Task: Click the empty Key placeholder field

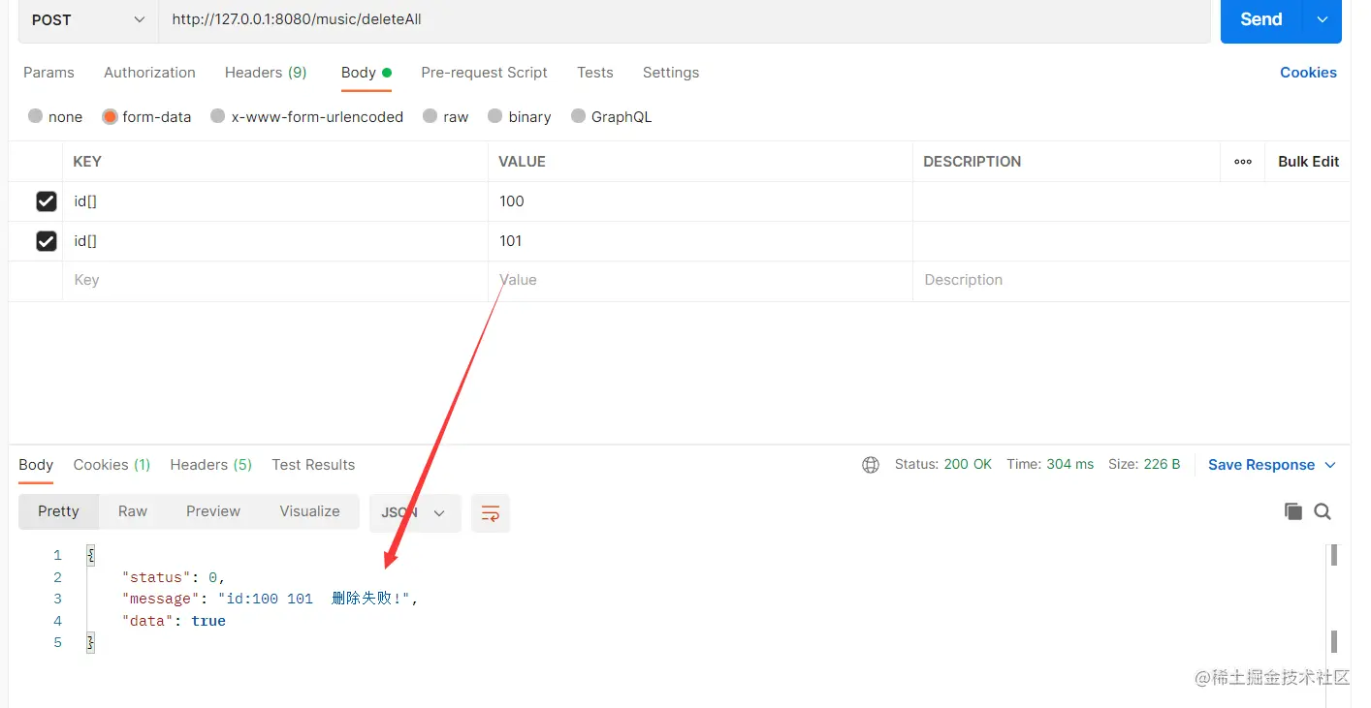Action: pos(275,280)
